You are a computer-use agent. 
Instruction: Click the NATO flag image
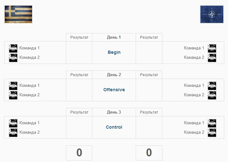click(x=212, y=14)
